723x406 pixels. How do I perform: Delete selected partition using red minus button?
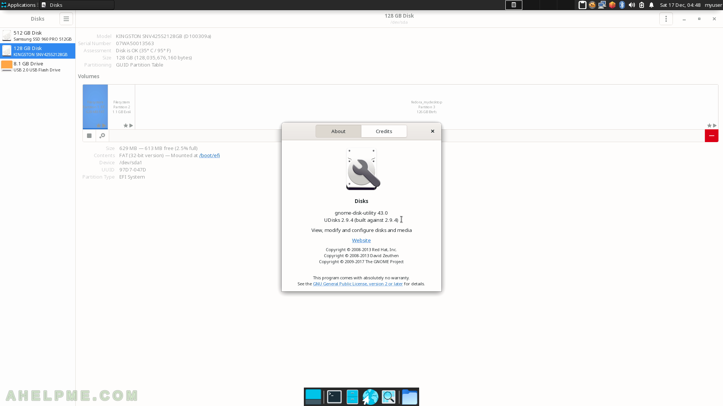point(711,136)
